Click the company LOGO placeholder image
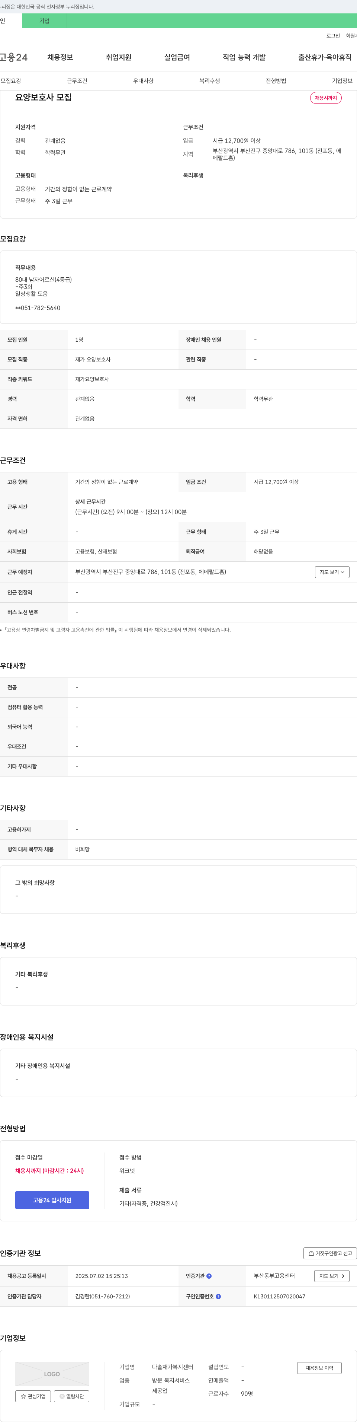Image resolution: width=357 pixels, height=1422 pixels. tap(52, 1374)
